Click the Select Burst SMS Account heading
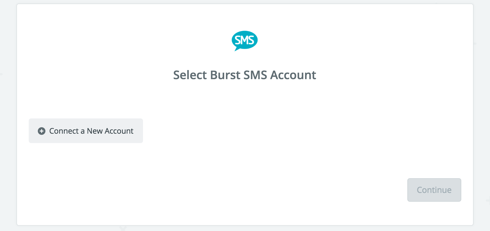This screenshot has width=490, height=231. click(245, 75)
